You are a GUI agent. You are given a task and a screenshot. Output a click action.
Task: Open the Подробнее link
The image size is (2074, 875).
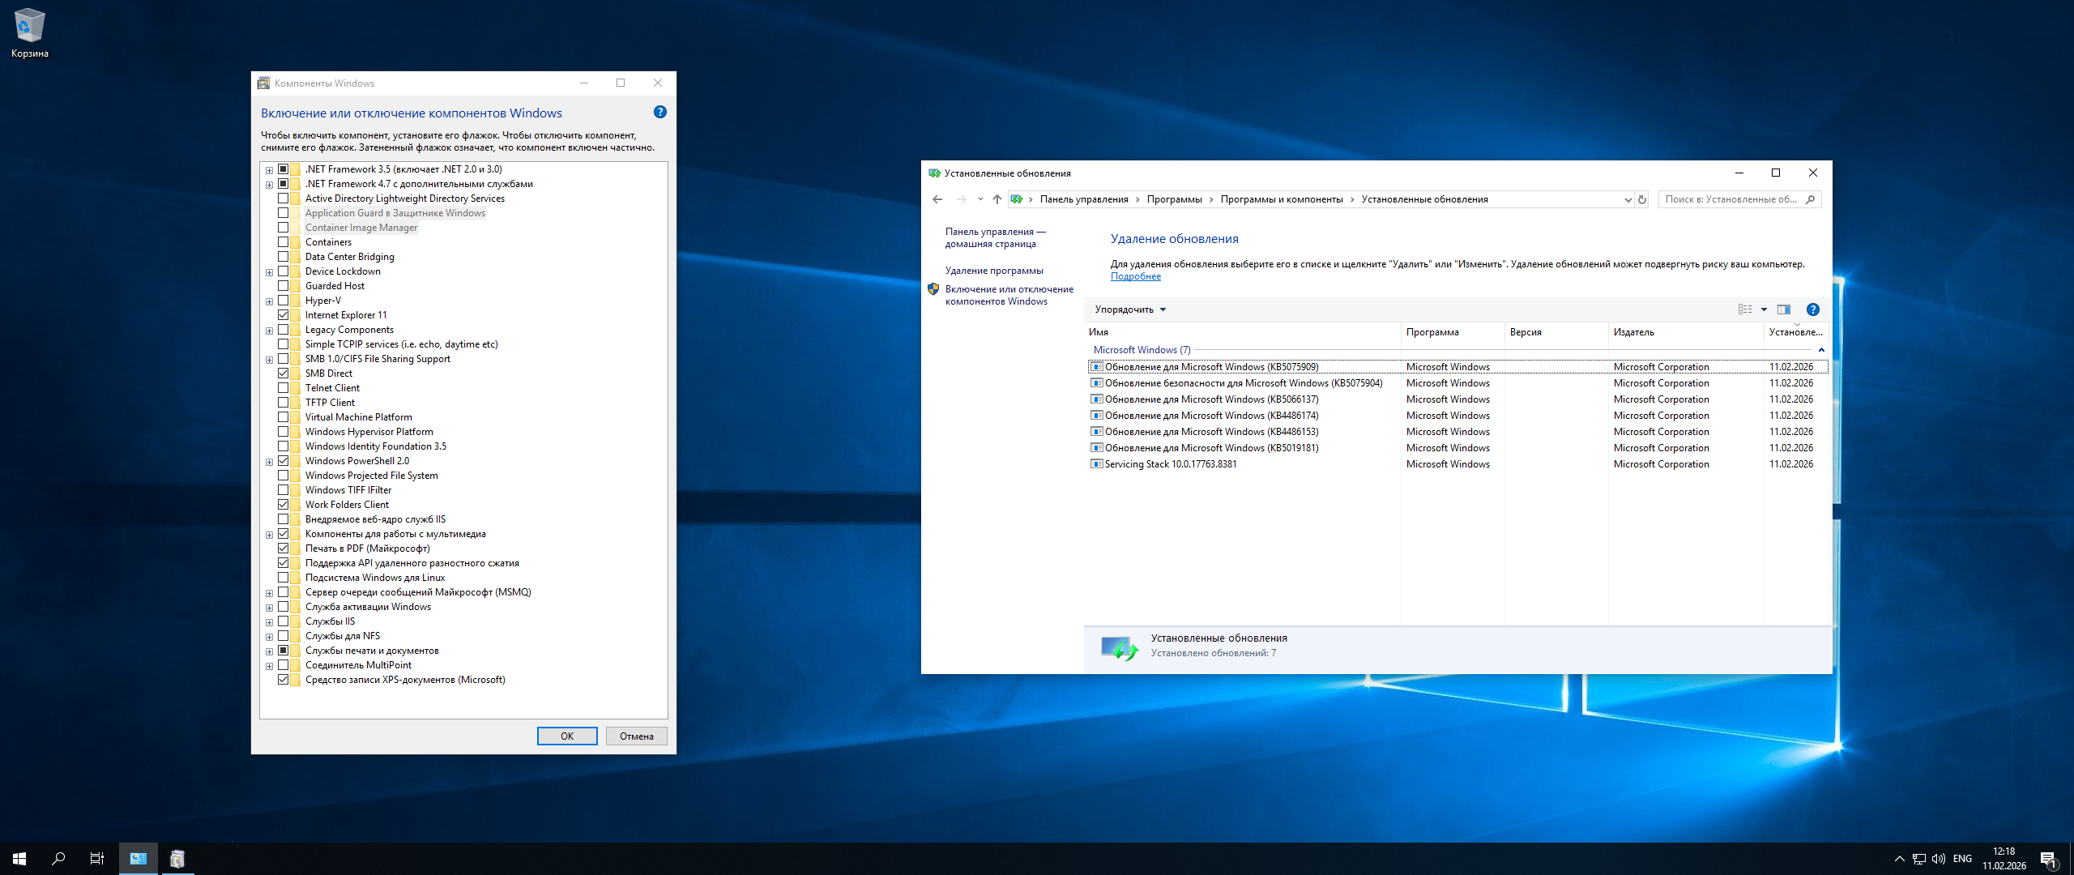point(1135,276)
